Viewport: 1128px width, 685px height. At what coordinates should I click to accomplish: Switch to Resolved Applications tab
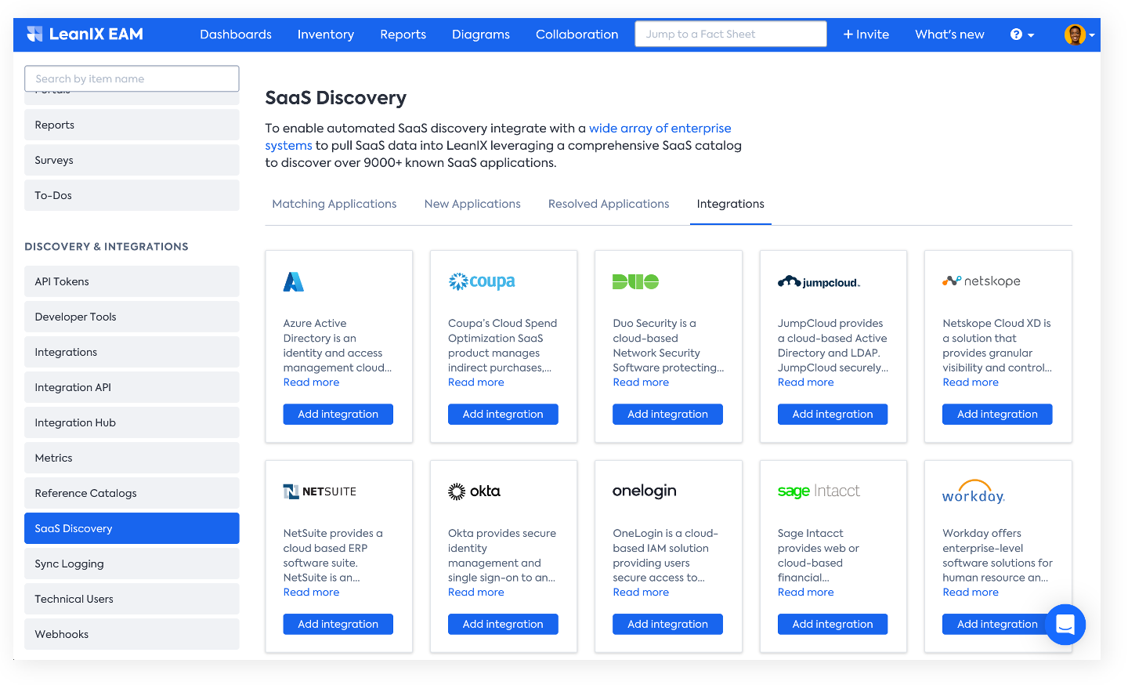609,204
